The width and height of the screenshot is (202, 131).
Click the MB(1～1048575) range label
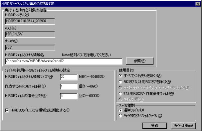tap(92, 77)
